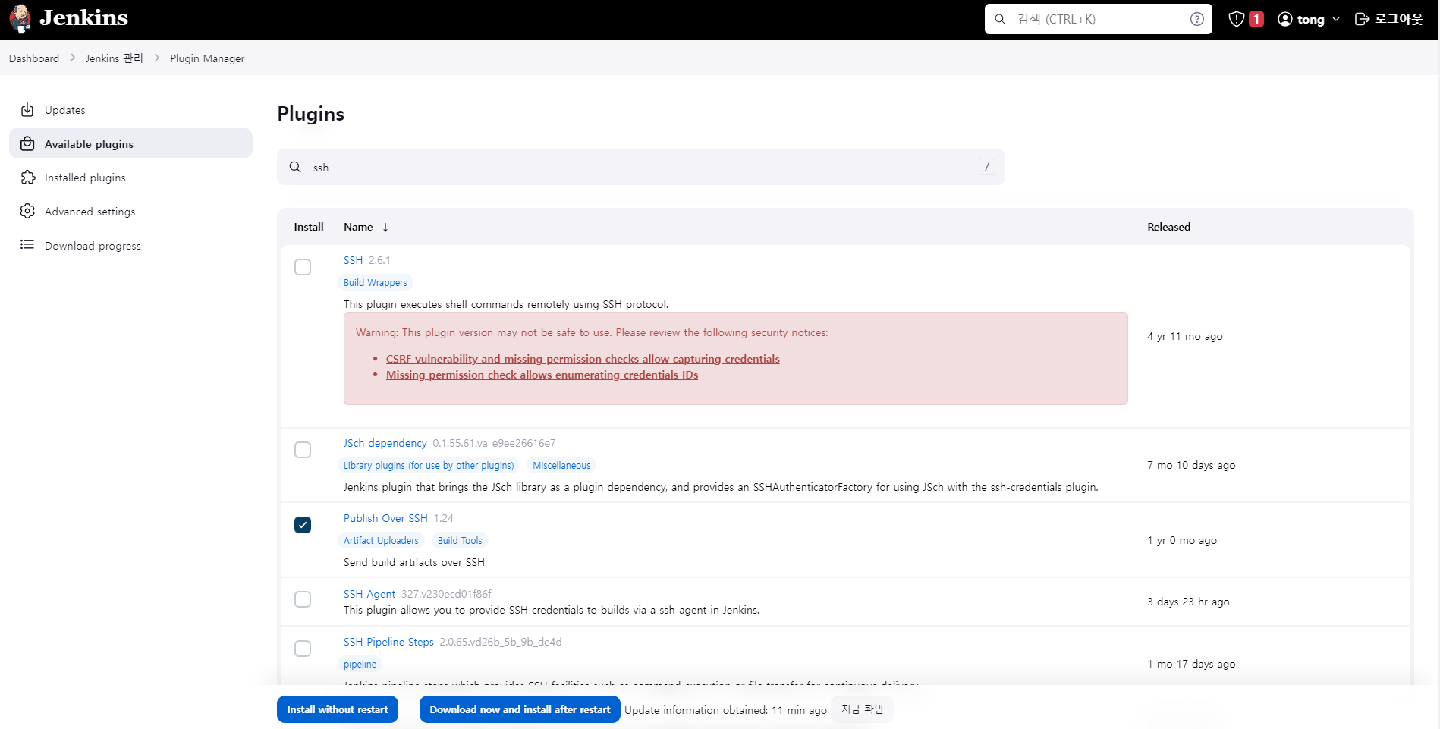Click the 7 mo 10 days ago release date
The width and height of the screenshot is (1440, 729).
[x=1191, y=465]
